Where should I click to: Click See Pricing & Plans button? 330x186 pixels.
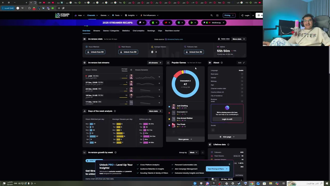[218, 169]
